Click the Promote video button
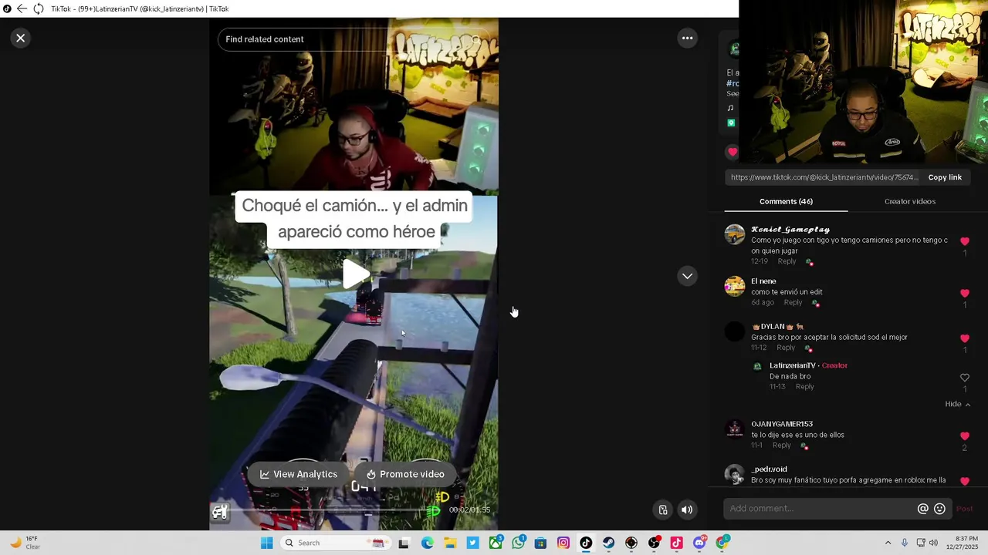This screenshot has width=988, height=555. pyautogui.click(x=405, y=474)
